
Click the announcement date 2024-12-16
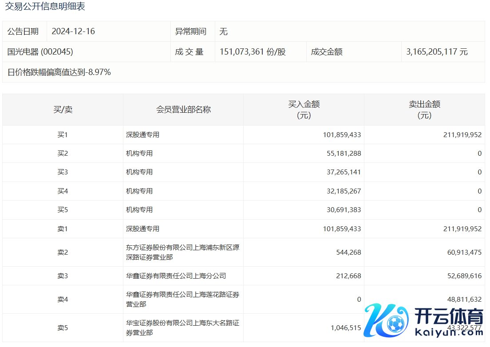[73, 32]
